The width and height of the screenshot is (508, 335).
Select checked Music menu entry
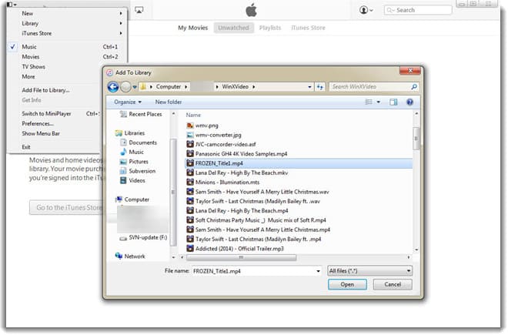point(67,47)
